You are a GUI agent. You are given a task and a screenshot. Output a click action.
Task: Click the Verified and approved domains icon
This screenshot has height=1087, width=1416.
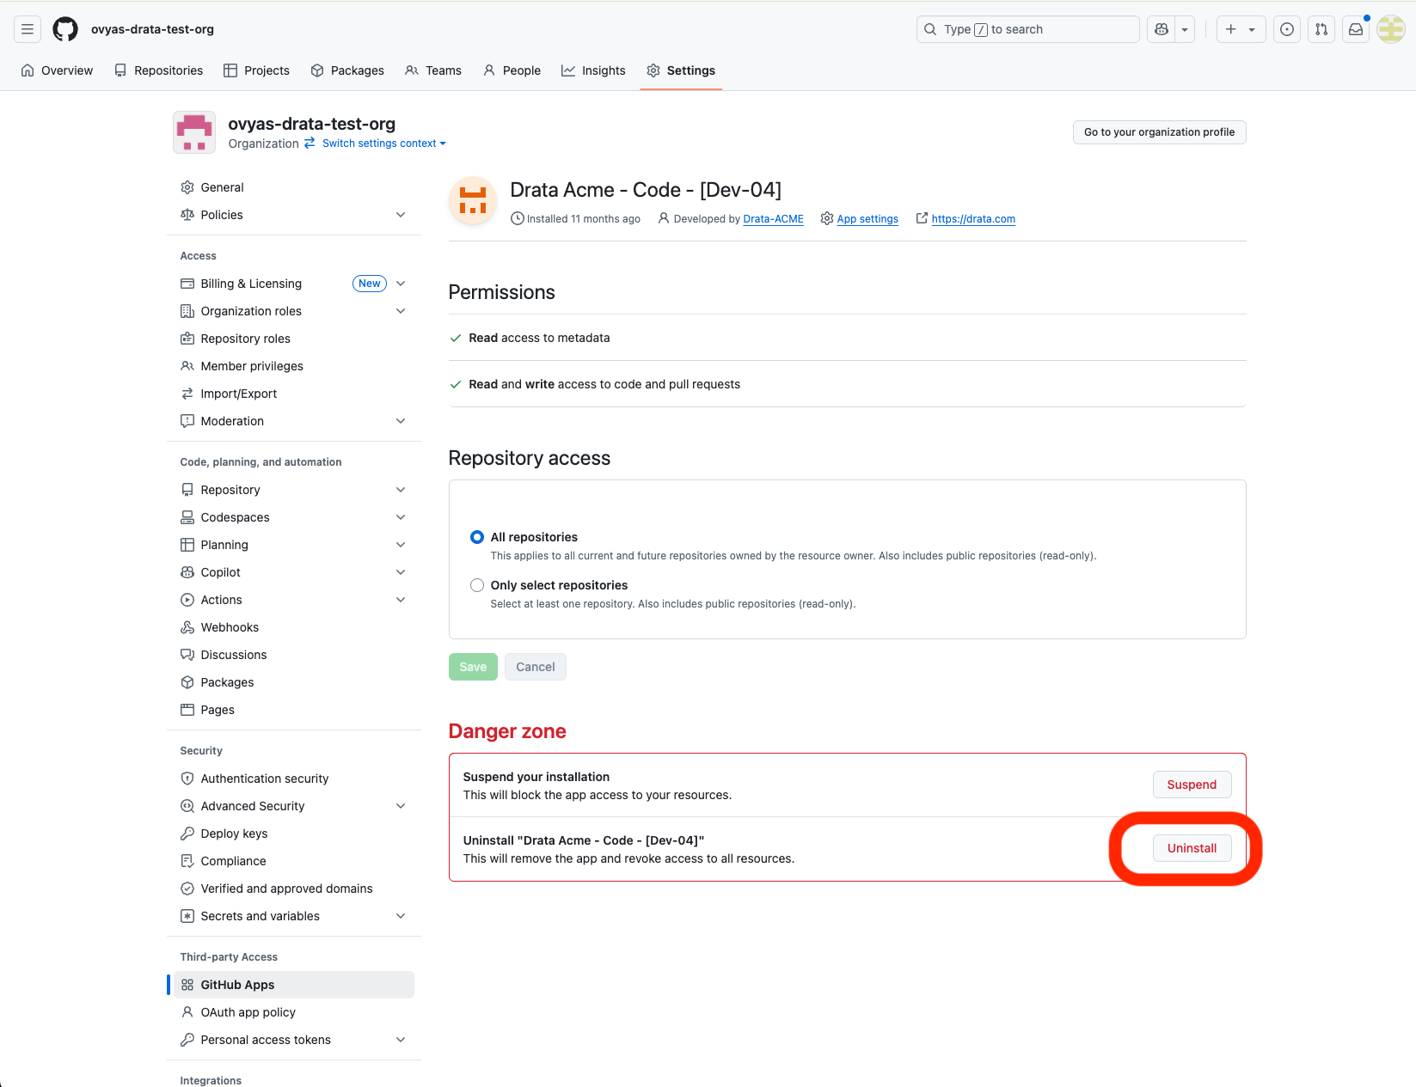[x=187, y=889]
